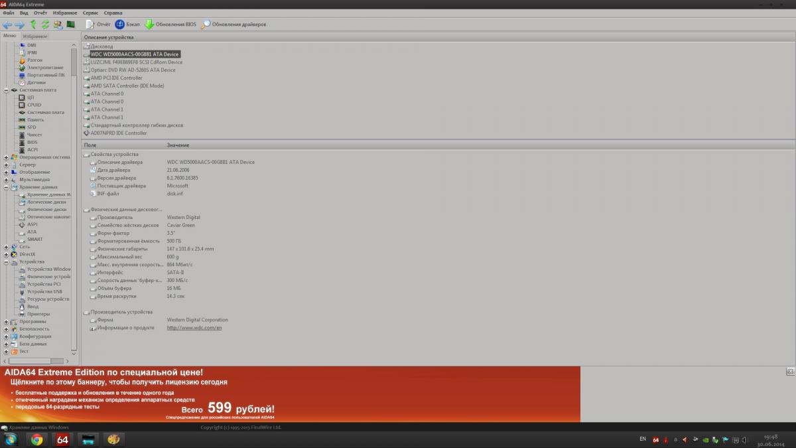This screenshot has width=796, height=448.
Task: Expand the Программы tree branch
Action: coord(6,321)
